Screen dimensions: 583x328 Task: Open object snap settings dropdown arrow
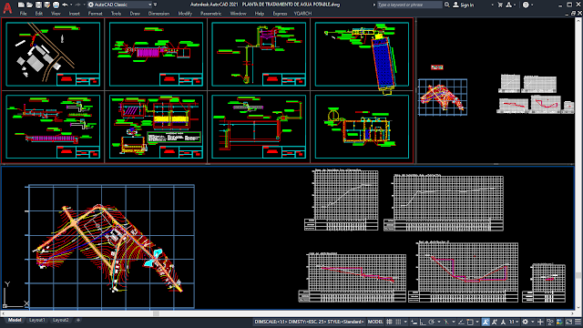(x=477, y=322)
